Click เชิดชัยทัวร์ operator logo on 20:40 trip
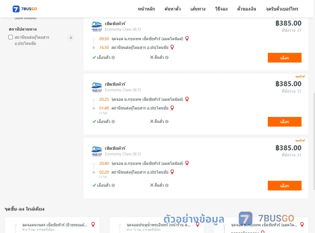Viewport: 315px width, 233px height. (97, 151)
